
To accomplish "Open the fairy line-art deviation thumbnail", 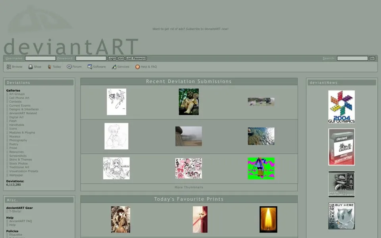I will click(116, 102).
